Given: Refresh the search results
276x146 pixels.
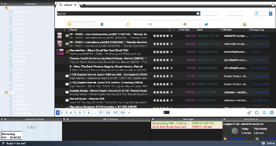Looking at the screenshot, I should (257, 113).
